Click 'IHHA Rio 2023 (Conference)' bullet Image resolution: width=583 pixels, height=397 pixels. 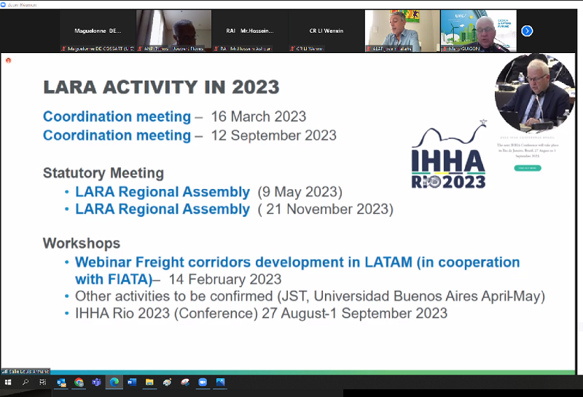261,313
